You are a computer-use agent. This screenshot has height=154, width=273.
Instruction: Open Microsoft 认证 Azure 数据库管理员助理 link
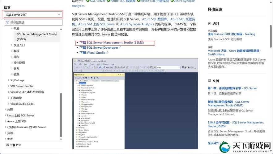235,52
